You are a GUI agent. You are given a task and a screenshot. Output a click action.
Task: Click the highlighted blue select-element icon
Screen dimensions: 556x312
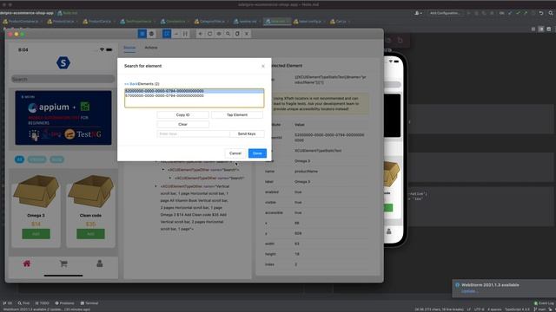pos(167,34)
